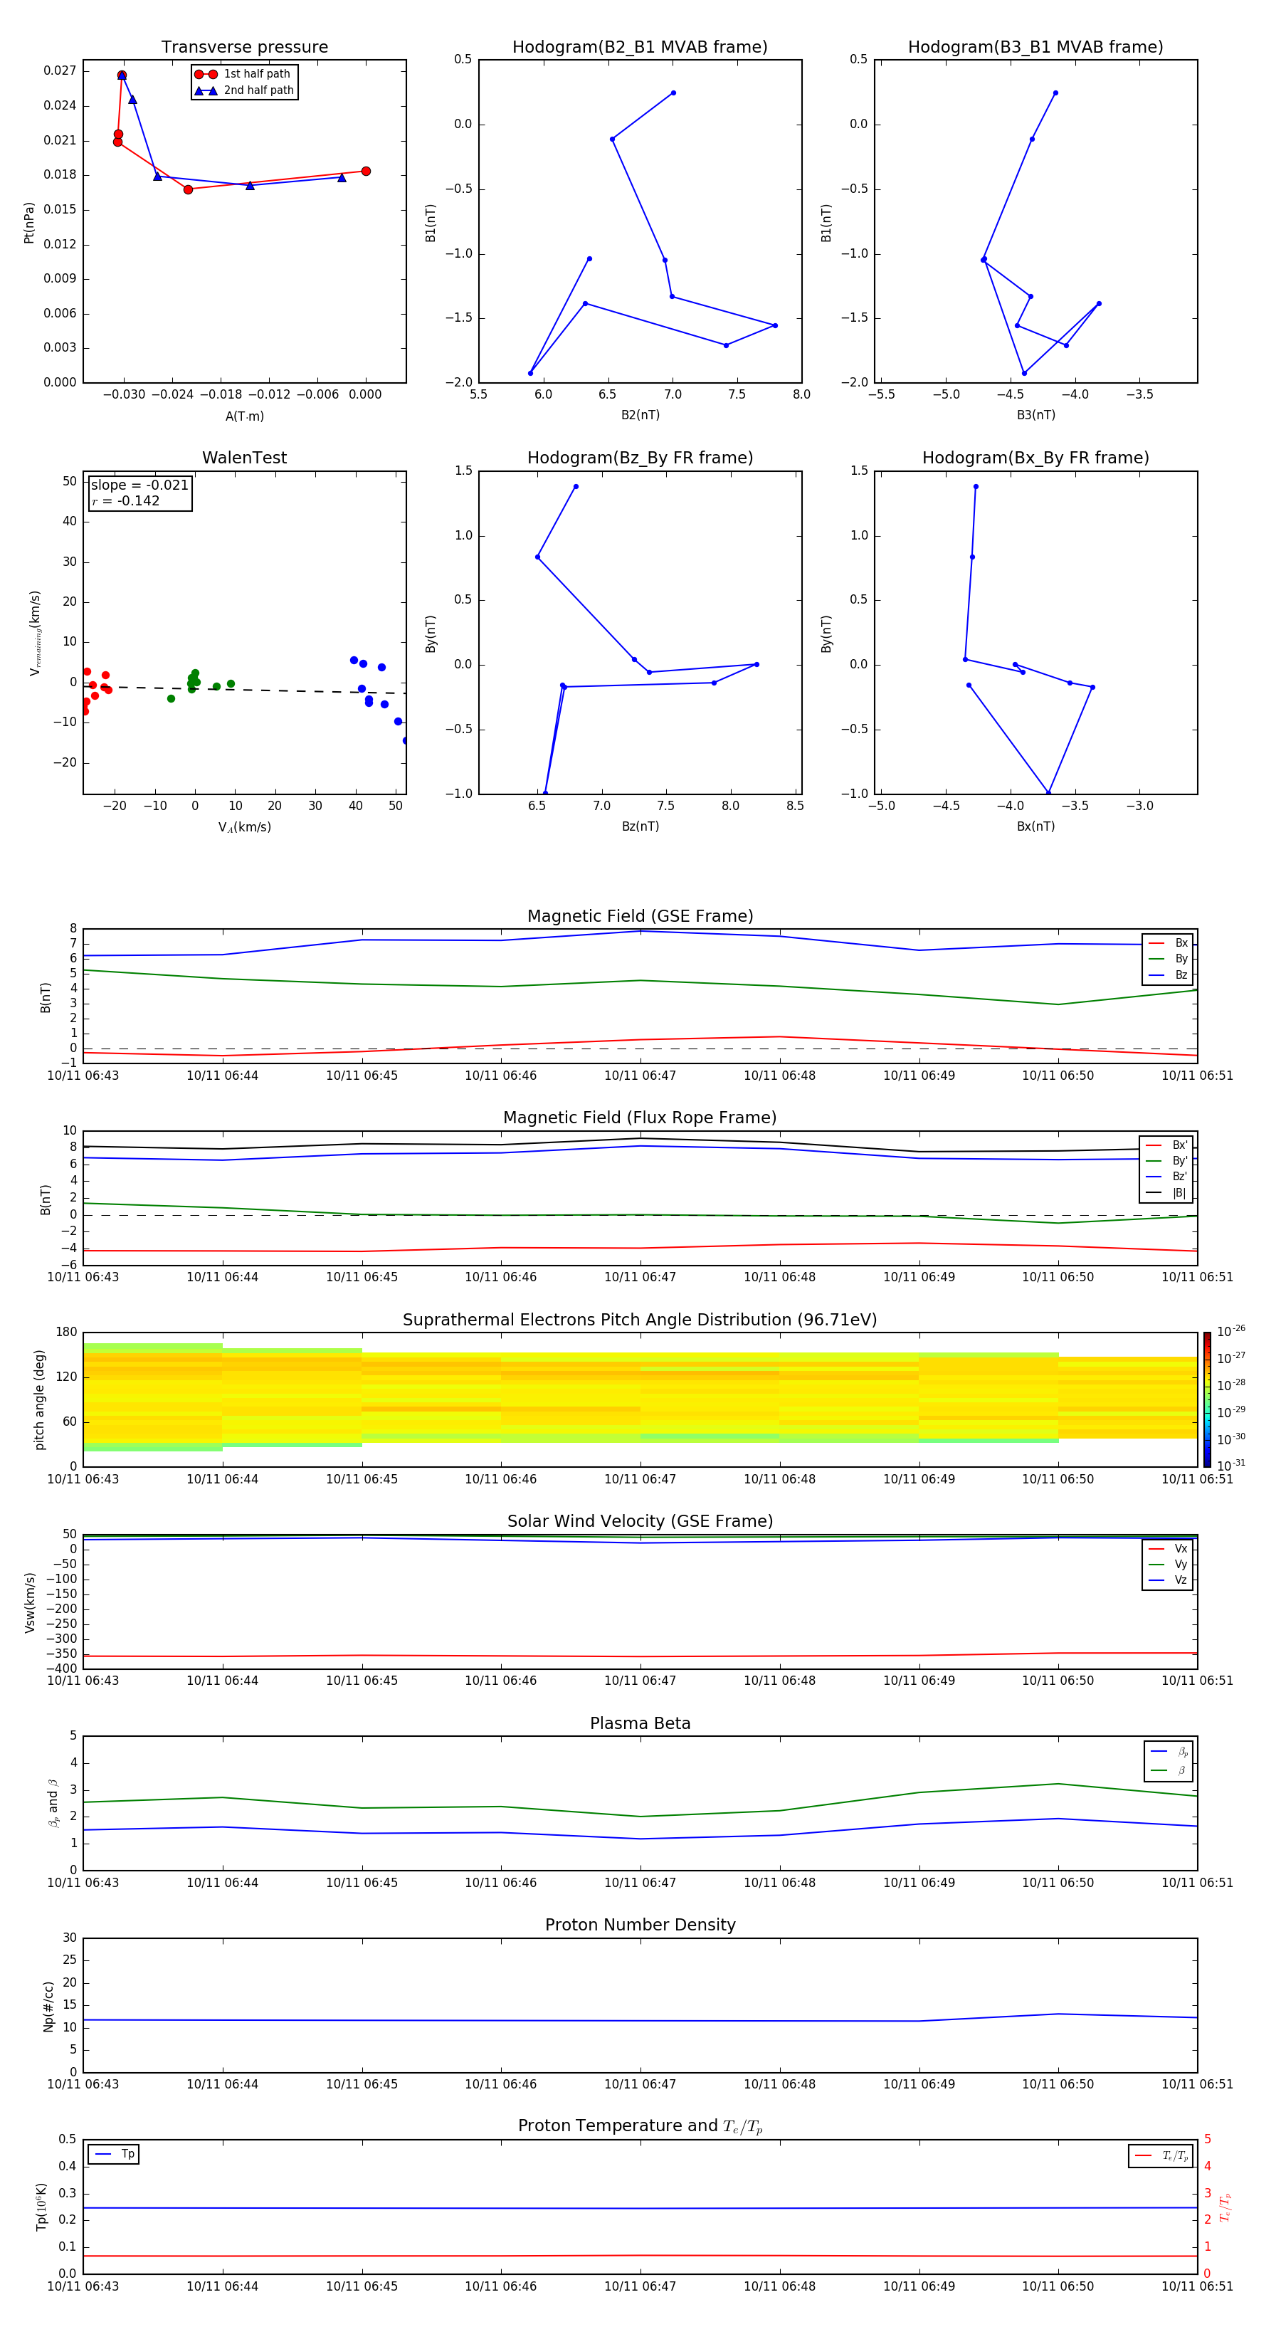Click 'Bz' in the GSE field legend
The height and width of the screenshot is (2349, 1281).
(x=1181, y=974)
